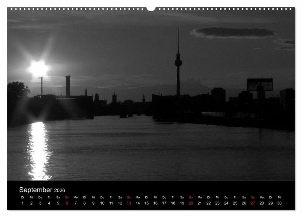The image size is (302, 217).
Task: Click day 29 in the date row
Action: 271,203
